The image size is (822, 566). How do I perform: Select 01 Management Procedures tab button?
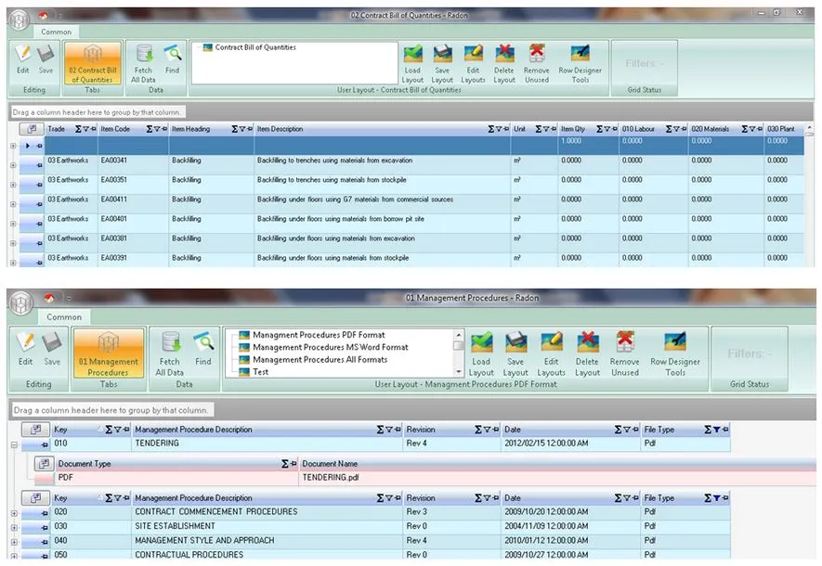tap(108, 353)
